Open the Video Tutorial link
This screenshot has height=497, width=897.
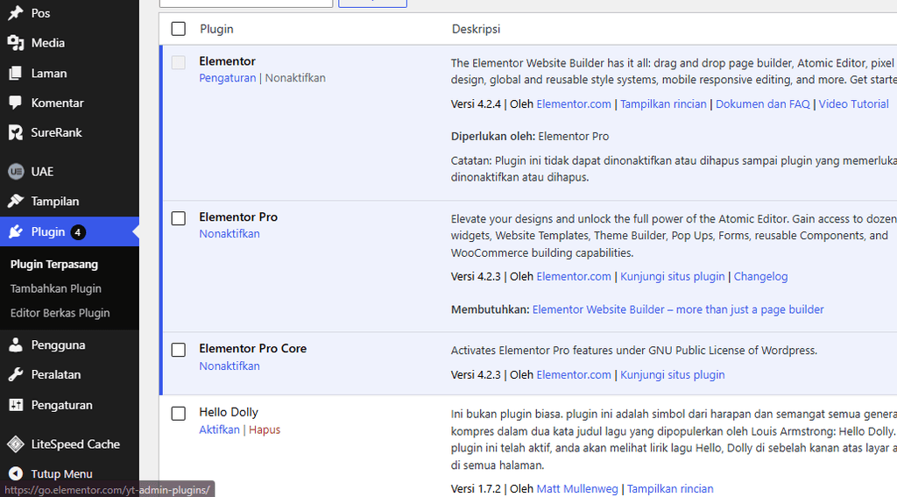coord(853,104)
